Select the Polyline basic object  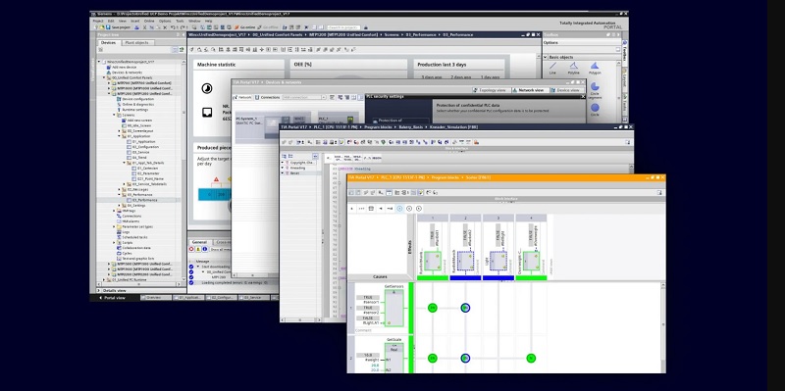tap(574, 68)
